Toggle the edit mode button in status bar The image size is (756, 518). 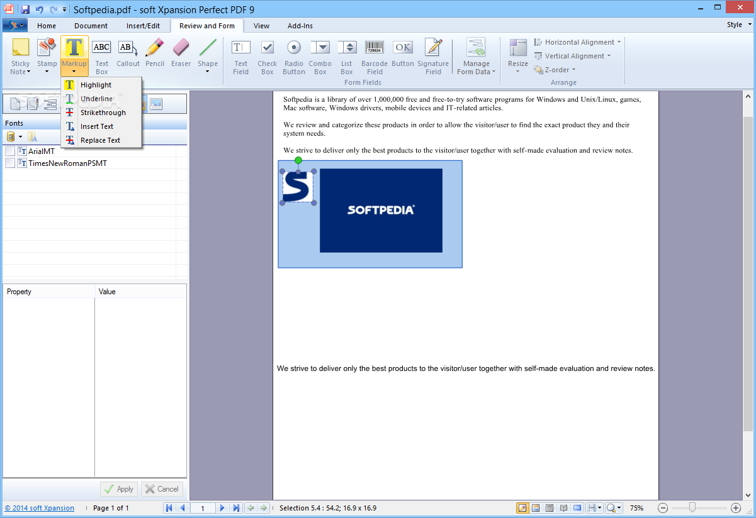(522, 508)
